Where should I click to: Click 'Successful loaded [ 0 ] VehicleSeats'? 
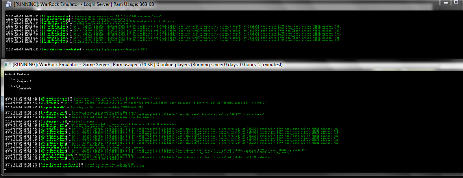pyautogui.click(x=105, y=155)
